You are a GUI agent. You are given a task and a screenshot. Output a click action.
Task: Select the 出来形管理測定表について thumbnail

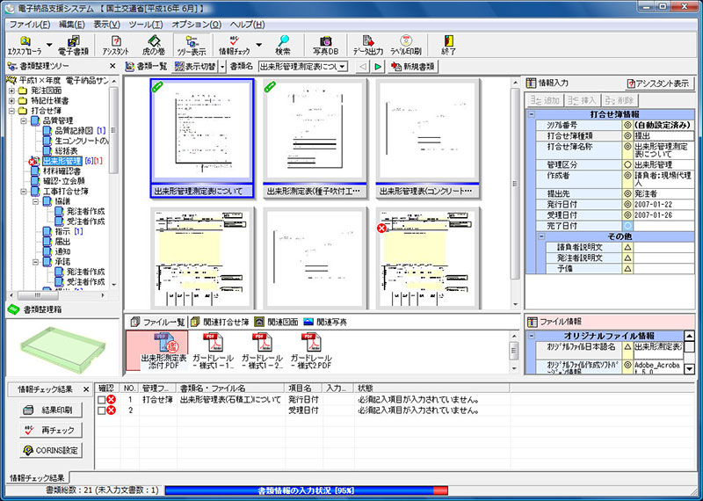coord(202,138)
